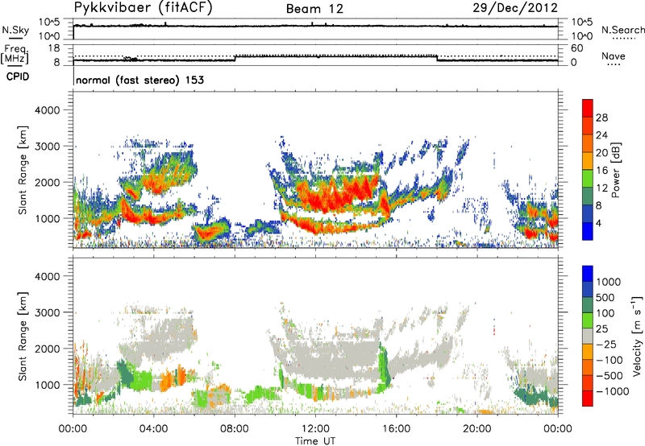Click the '16' tick of power colorbar
This screenshot has width=645, height=446.
pyautogui.click(x=601, y=171)
